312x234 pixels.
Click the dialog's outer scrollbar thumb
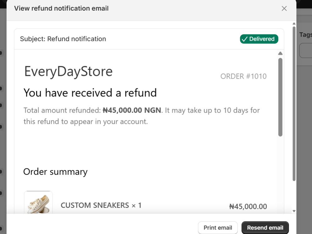tap(294, 104)
